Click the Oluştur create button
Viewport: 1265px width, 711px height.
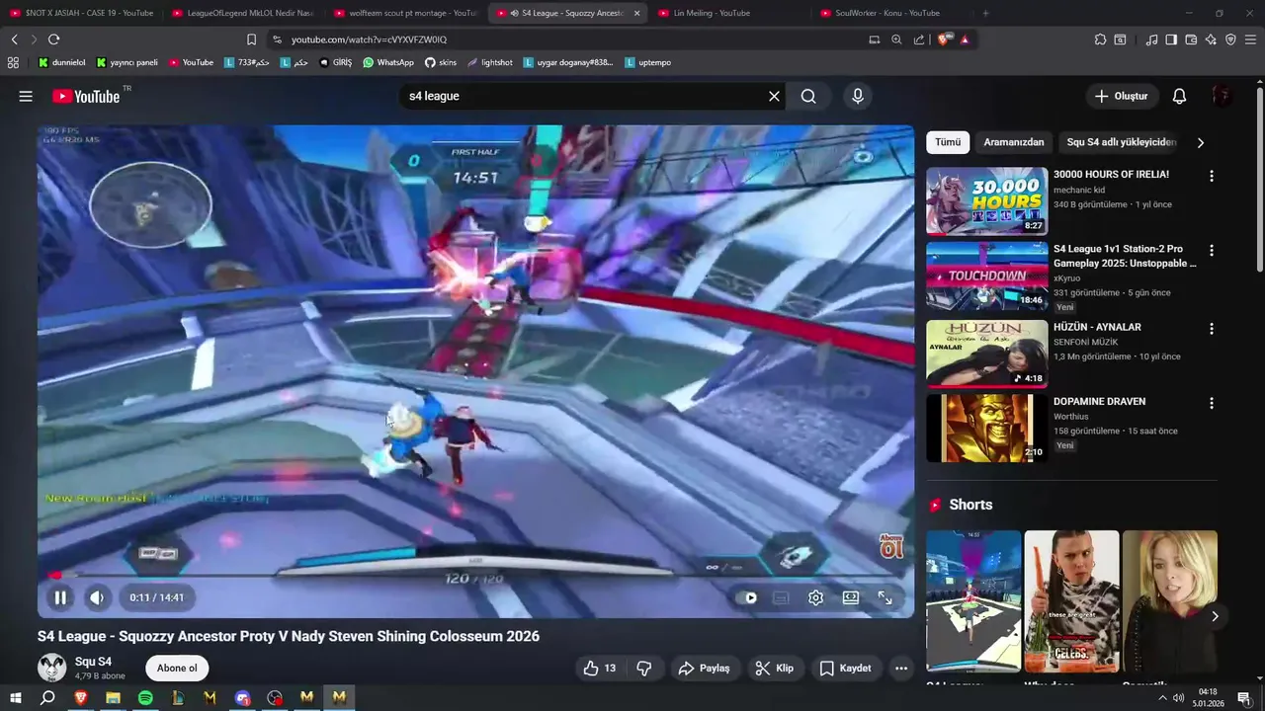click(x=1121, y=96)
